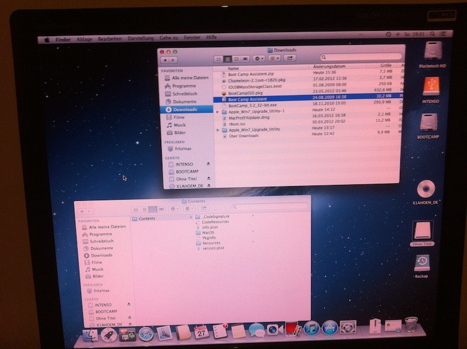Image resolution: width=467 pixels, height=349 pixels.
Task: Open Action gear dropdown in Downloads window
Action: 259,58
